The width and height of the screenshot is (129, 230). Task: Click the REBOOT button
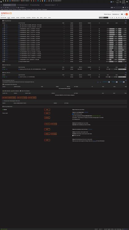point(47,134)
